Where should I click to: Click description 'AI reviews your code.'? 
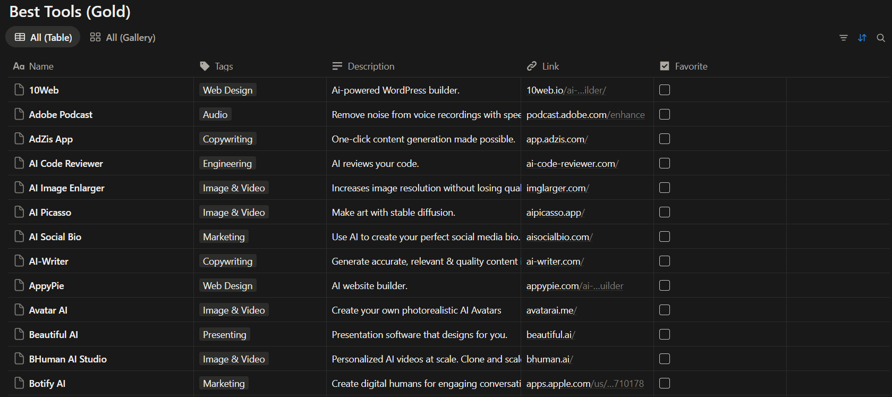[x=375, y=164]
